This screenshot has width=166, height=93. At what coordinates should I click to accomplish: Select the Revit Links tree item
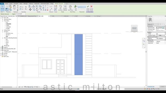point(6,57)
